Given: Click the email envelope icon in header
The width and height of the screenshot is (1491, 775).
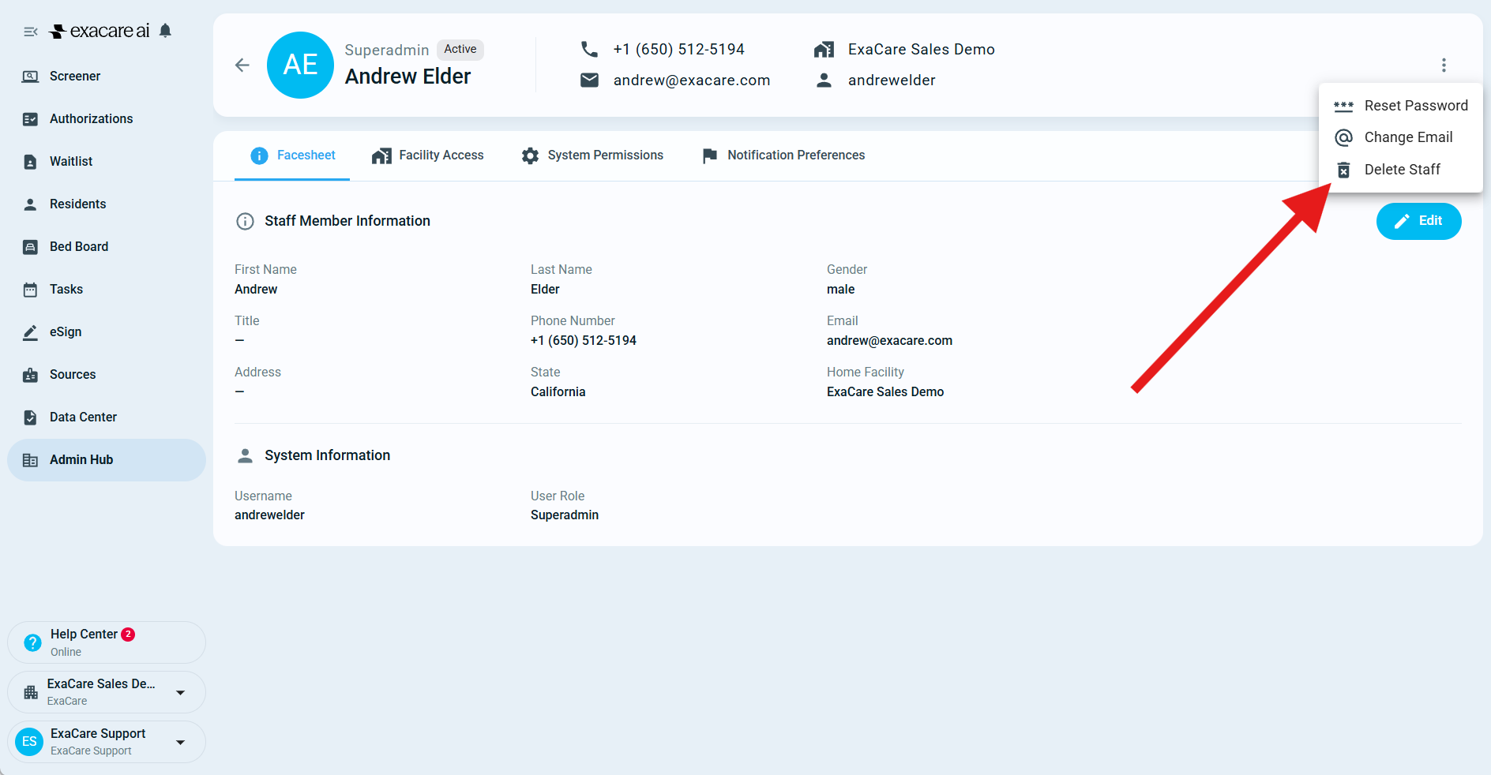Looking at the screenshot, I should pyautogui.click(x=589, y=80).
